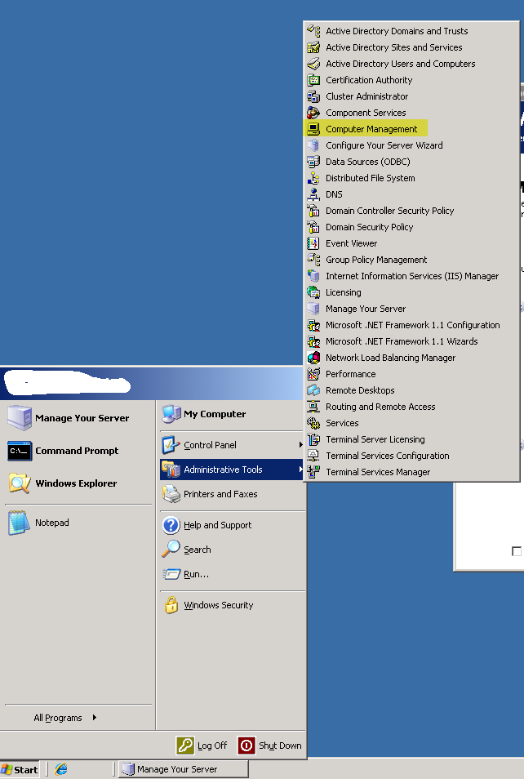Click the Notepad icon
The image size is (524, 779).
click(x=20, y=523)
